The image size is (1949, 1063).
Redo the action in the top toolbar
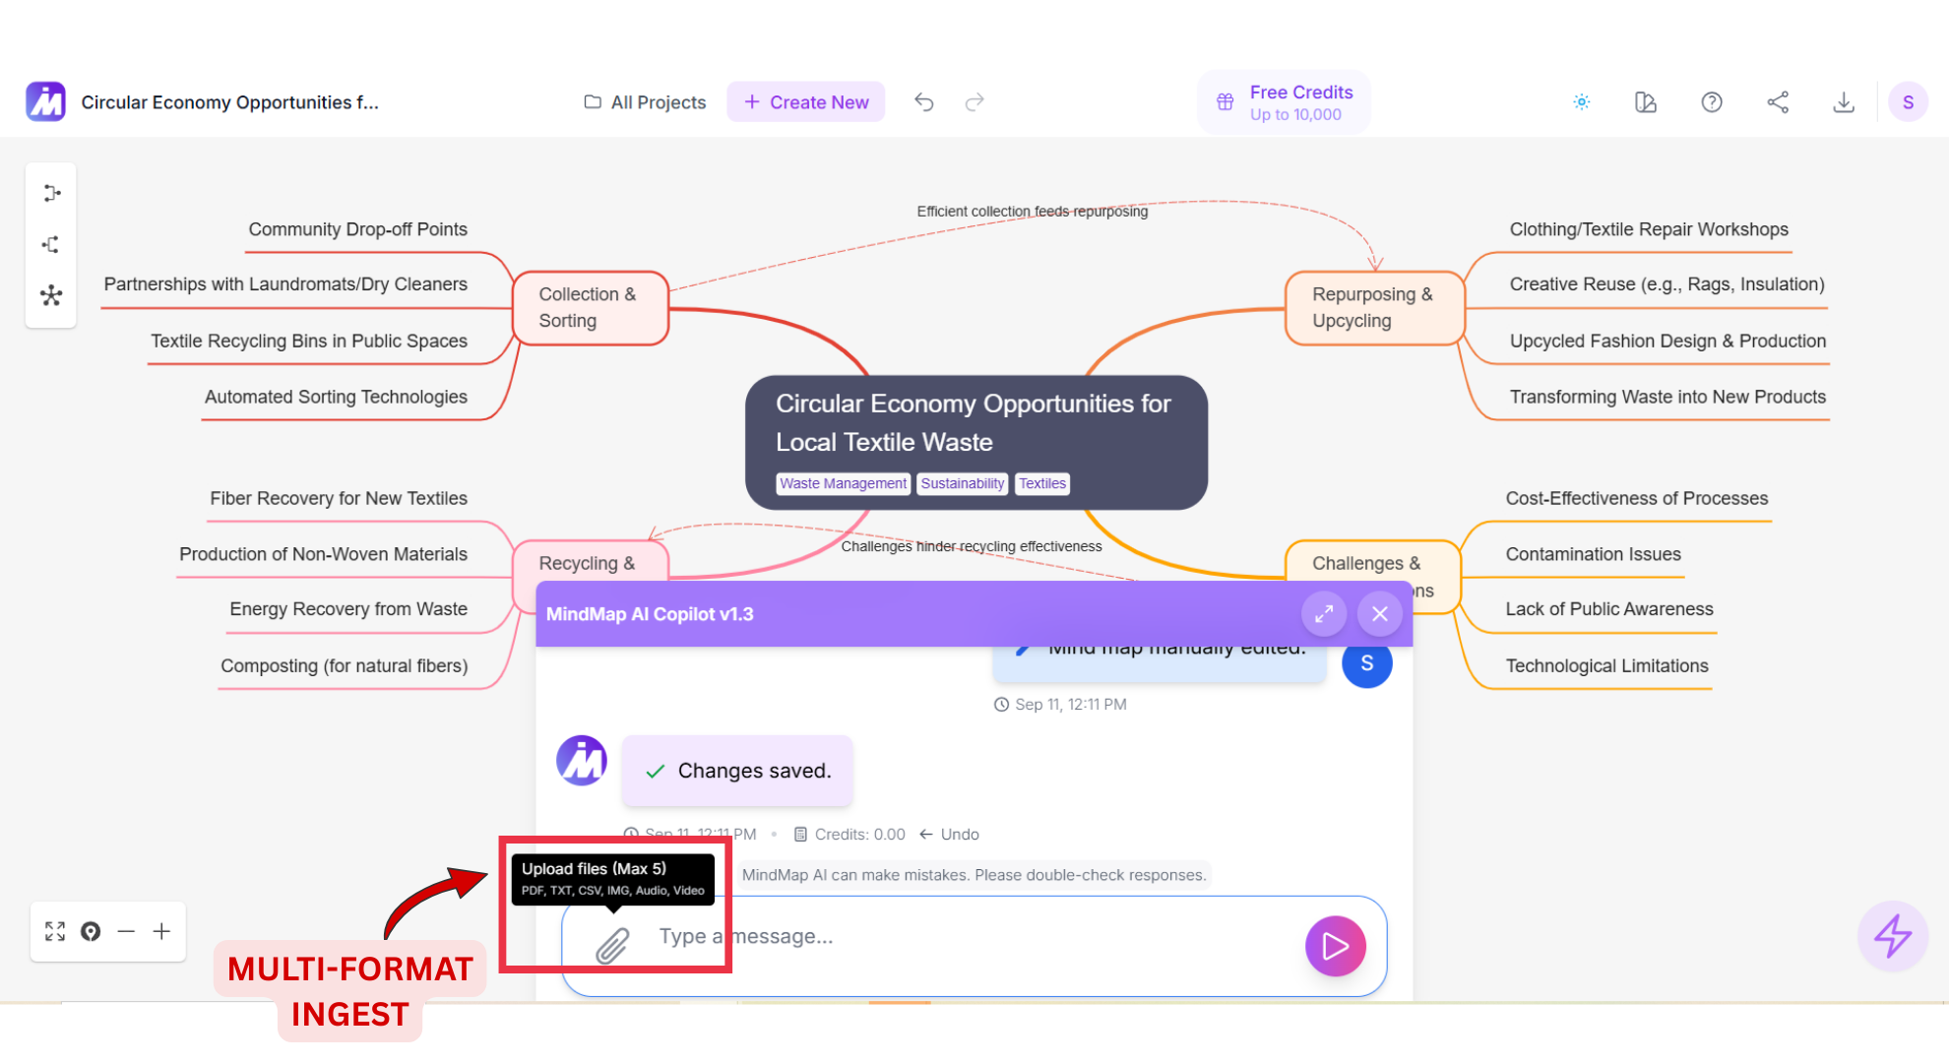click(974, 102)
